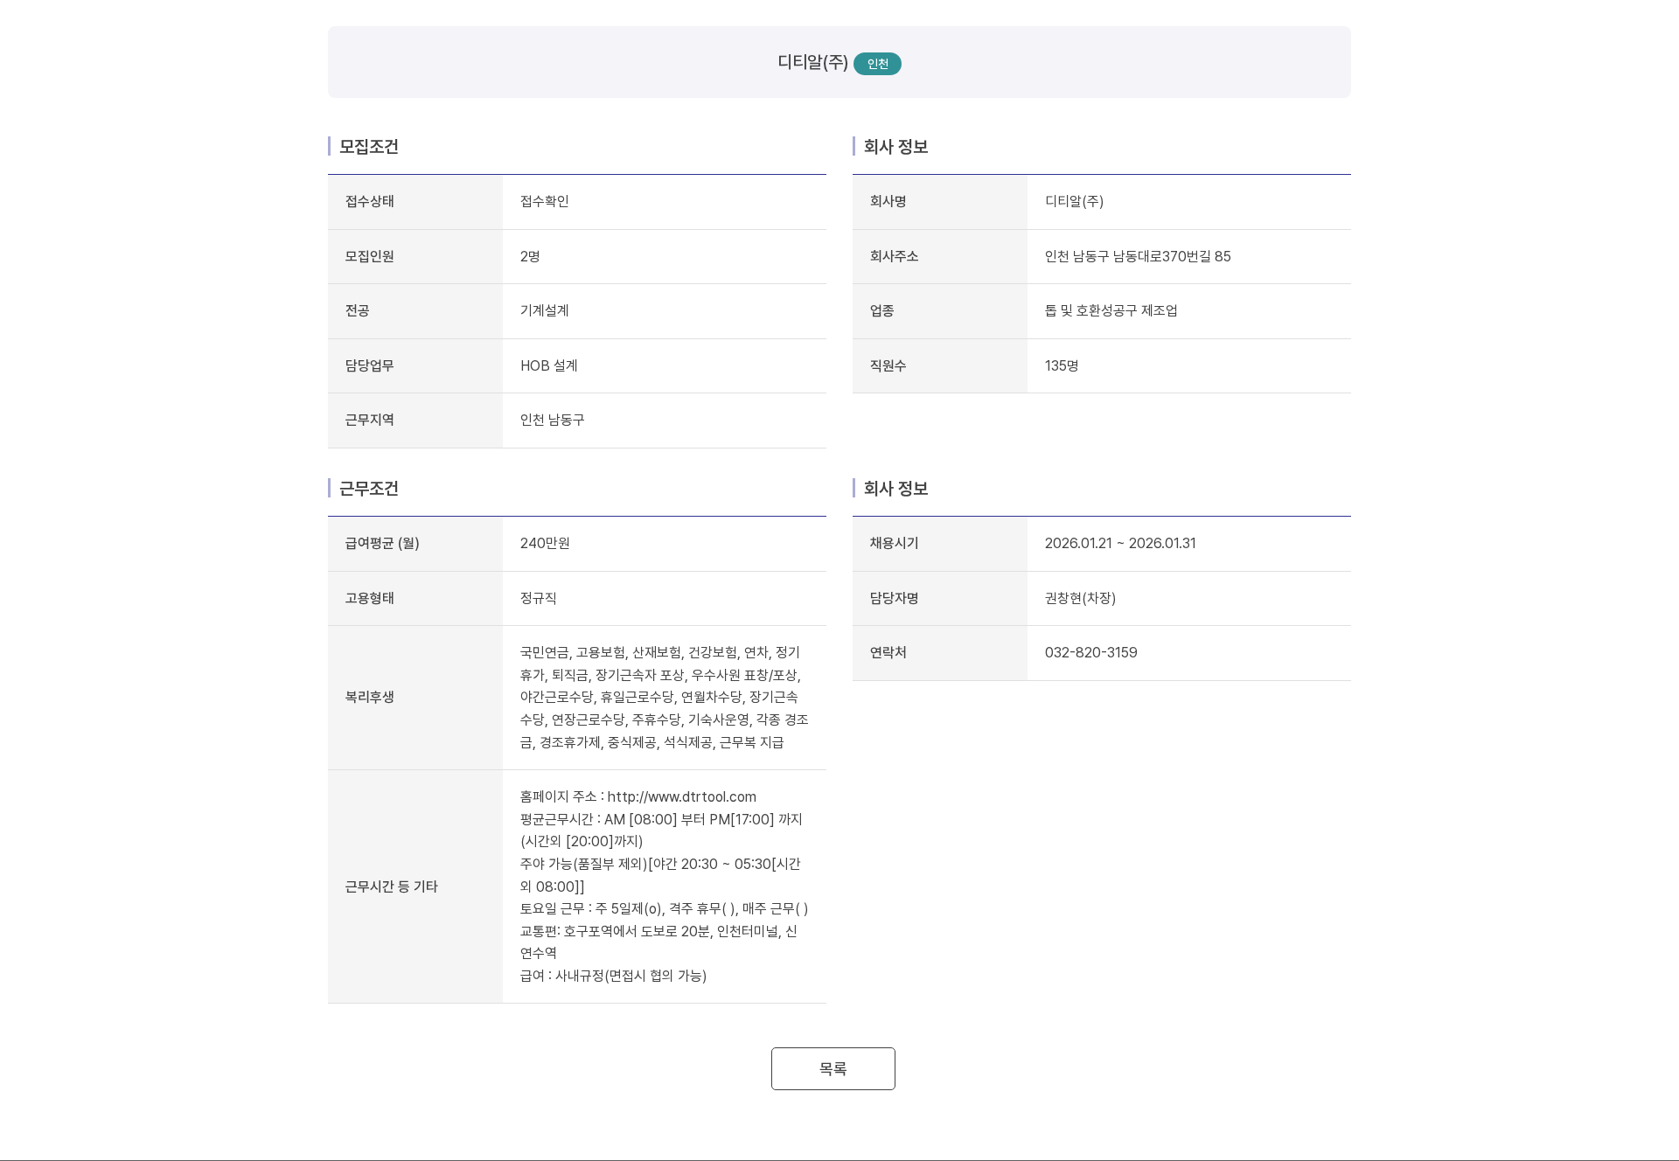Click the 회사명 label cell
The height and width of the screenshot is (1161, 1679).
click(x=940, y=202)
